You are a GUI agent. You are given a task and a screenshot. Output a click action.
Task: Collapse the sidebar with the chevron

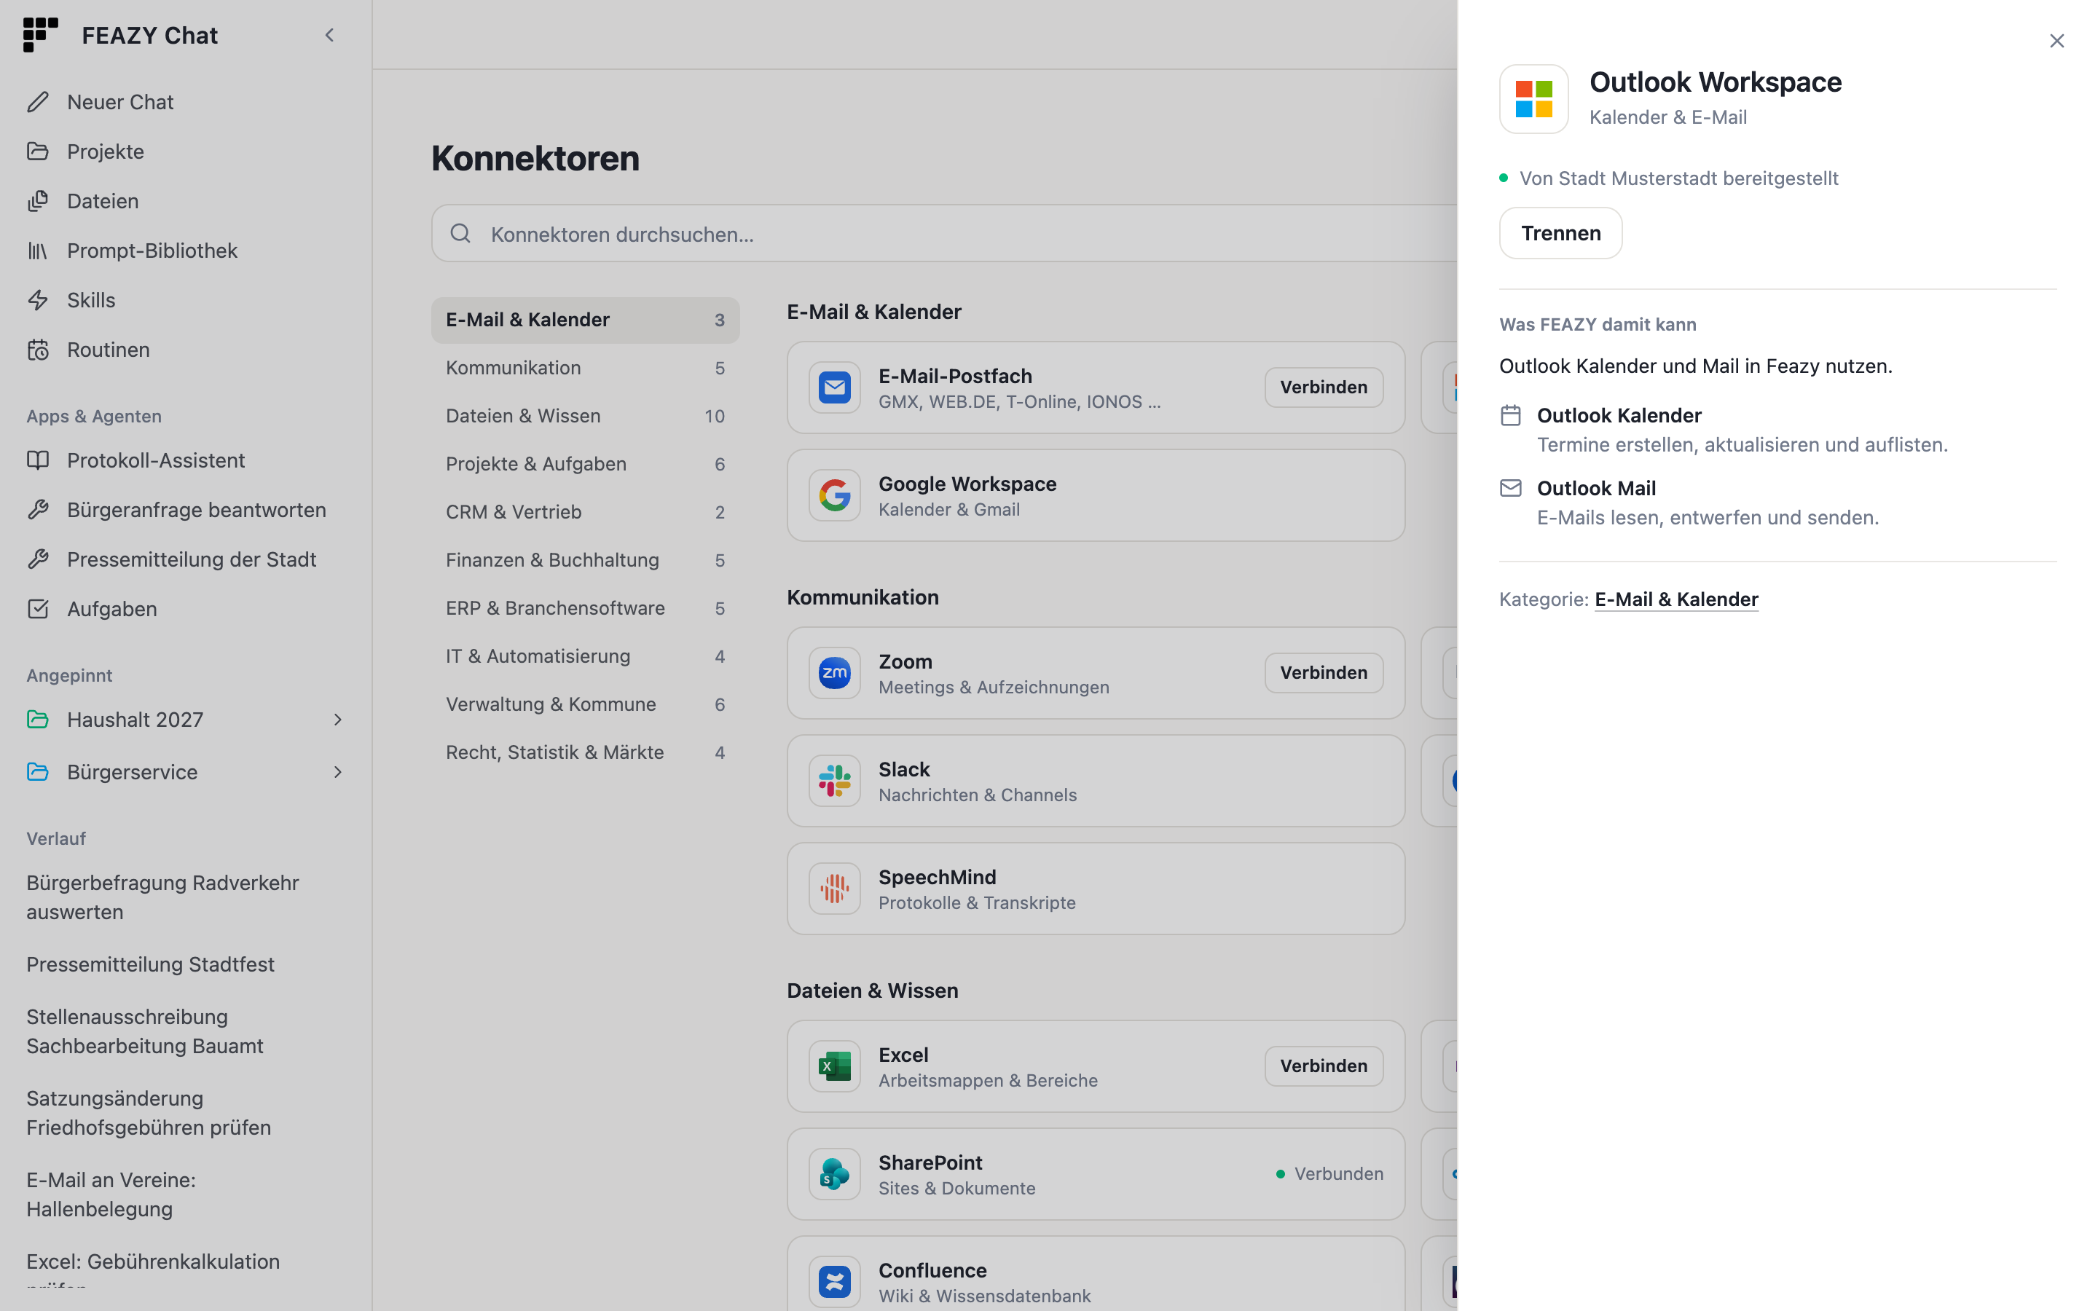[x=329, y=36]
